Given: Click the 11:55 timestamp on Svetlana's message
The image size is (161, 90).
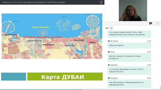Looking at the screenshot, I should pyautogui.click(x=149, y=65).
